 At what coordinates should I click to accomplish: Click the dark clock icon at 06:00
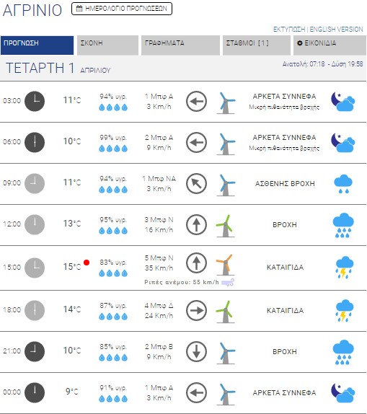(x=35, y=142)
